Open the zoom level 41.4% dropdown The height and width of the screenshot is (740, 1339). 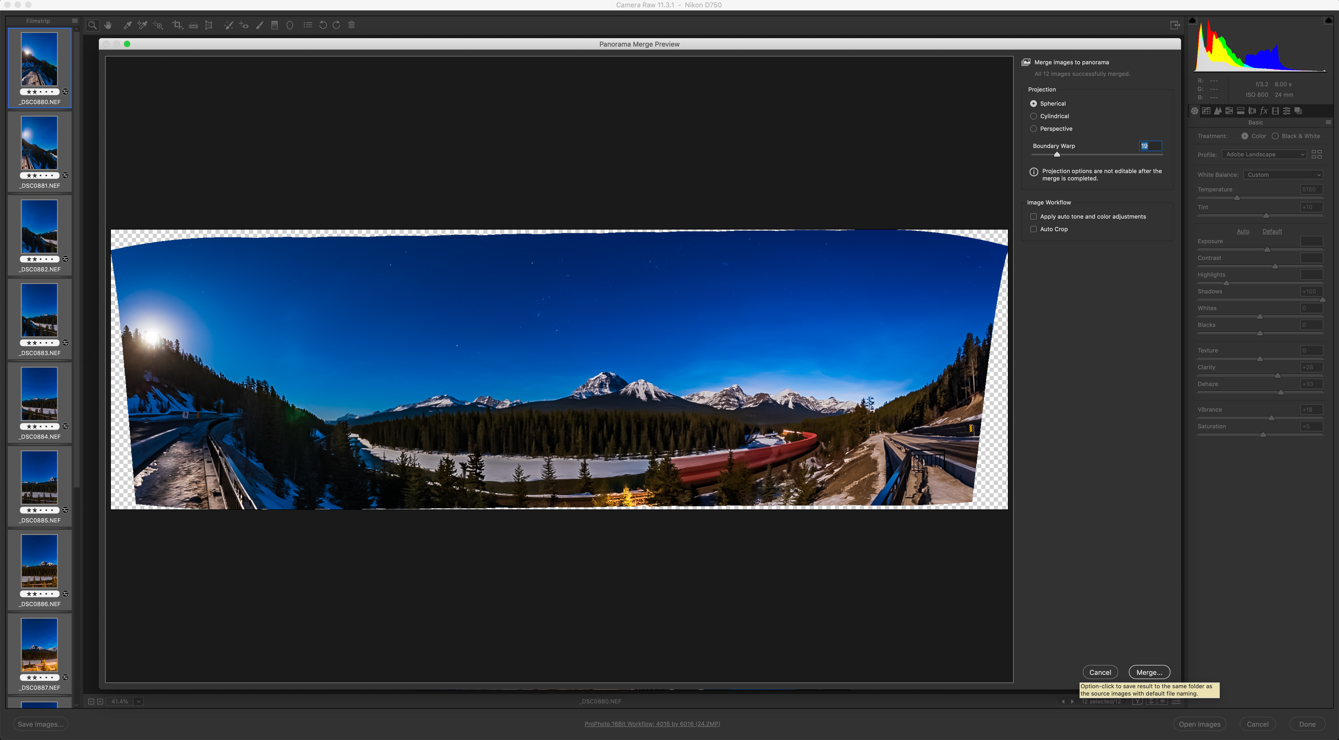click(x=138, y=702)
